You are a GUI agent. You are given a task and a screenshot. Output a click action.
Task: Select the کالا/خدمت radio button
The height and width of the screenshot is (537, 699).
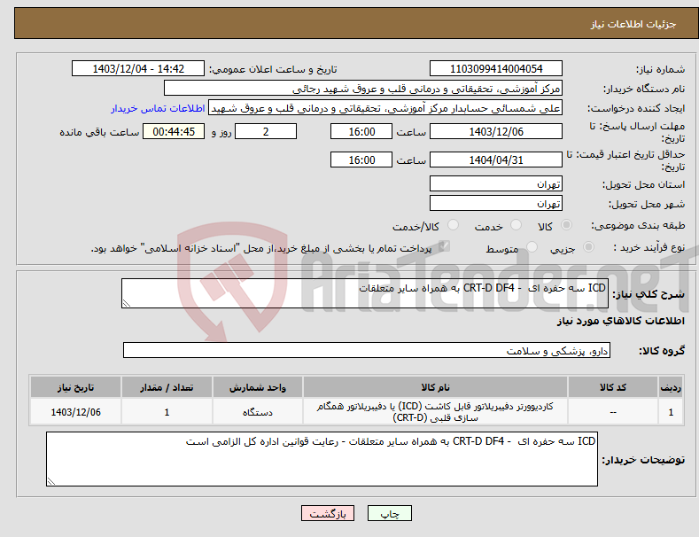tap(453, 225)
